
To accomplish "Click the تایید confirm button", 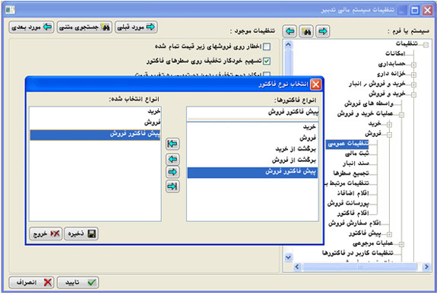I will (x=78, y=282).
